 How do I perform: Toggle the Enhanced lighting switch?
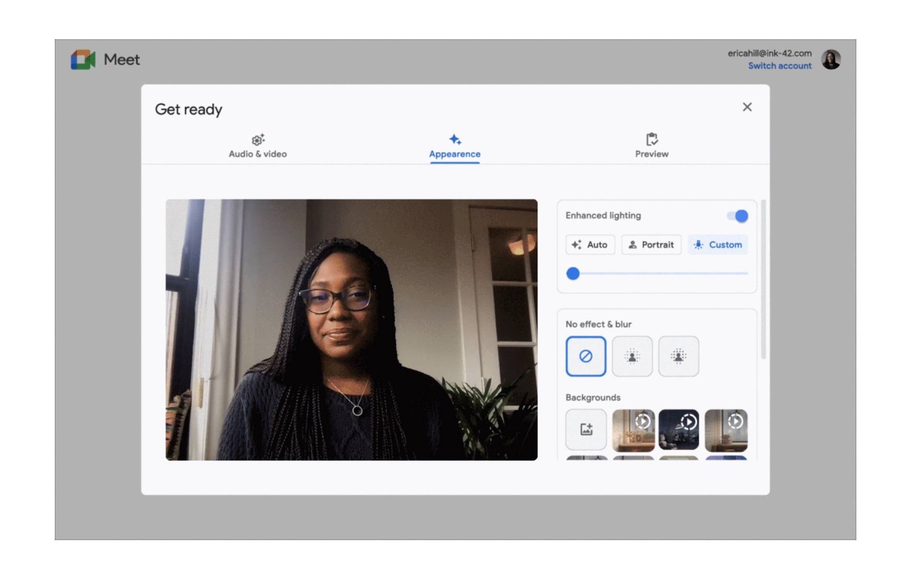coord(737,216)
